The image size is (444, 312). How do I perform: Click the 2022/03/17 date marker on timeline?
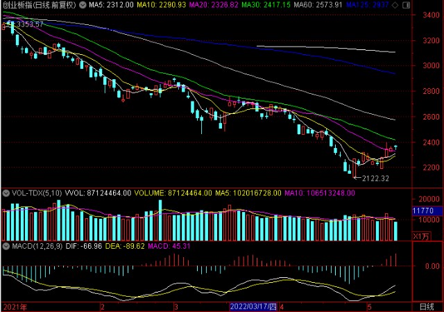coord(253,307)
